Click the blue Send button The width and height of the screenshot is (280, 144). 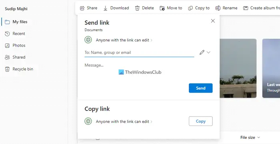pos(201,88)
